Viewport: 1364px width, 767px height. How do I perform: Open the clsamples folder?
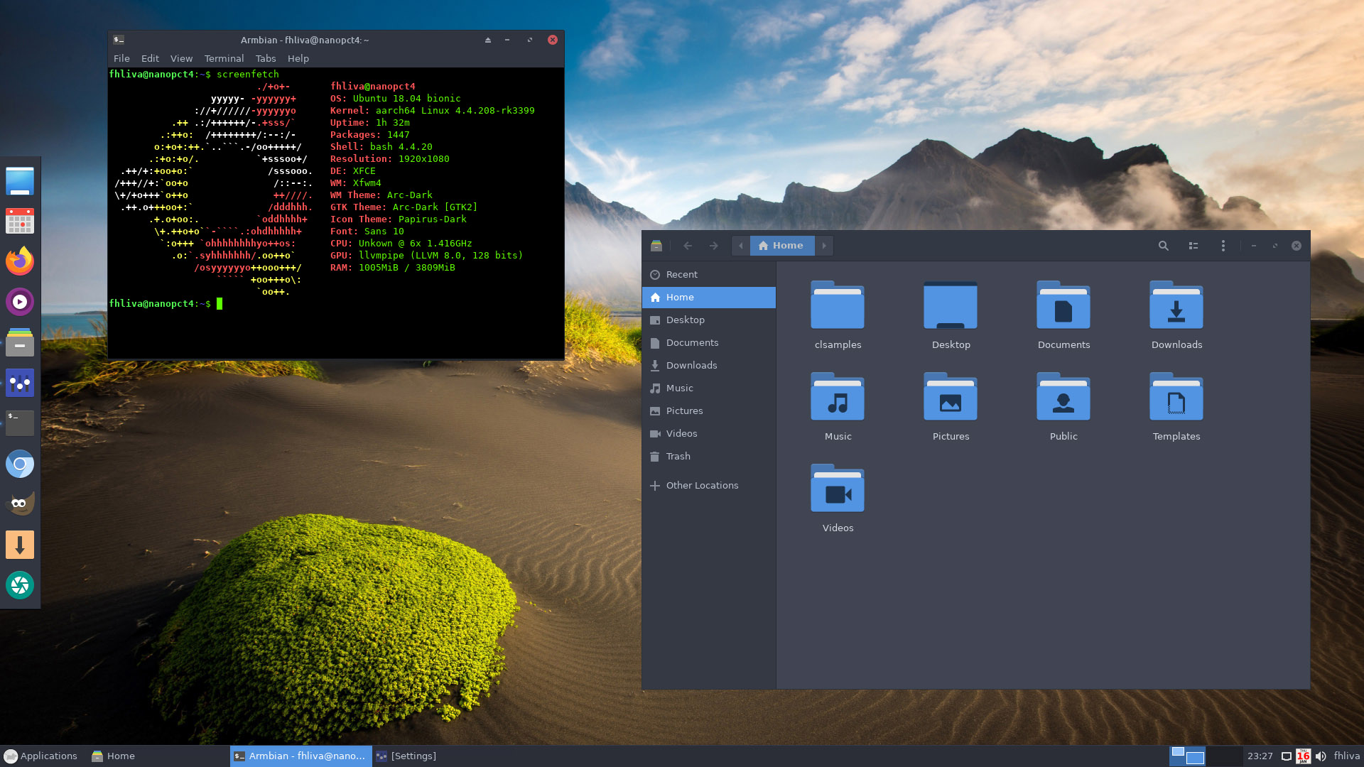point(838,305)
